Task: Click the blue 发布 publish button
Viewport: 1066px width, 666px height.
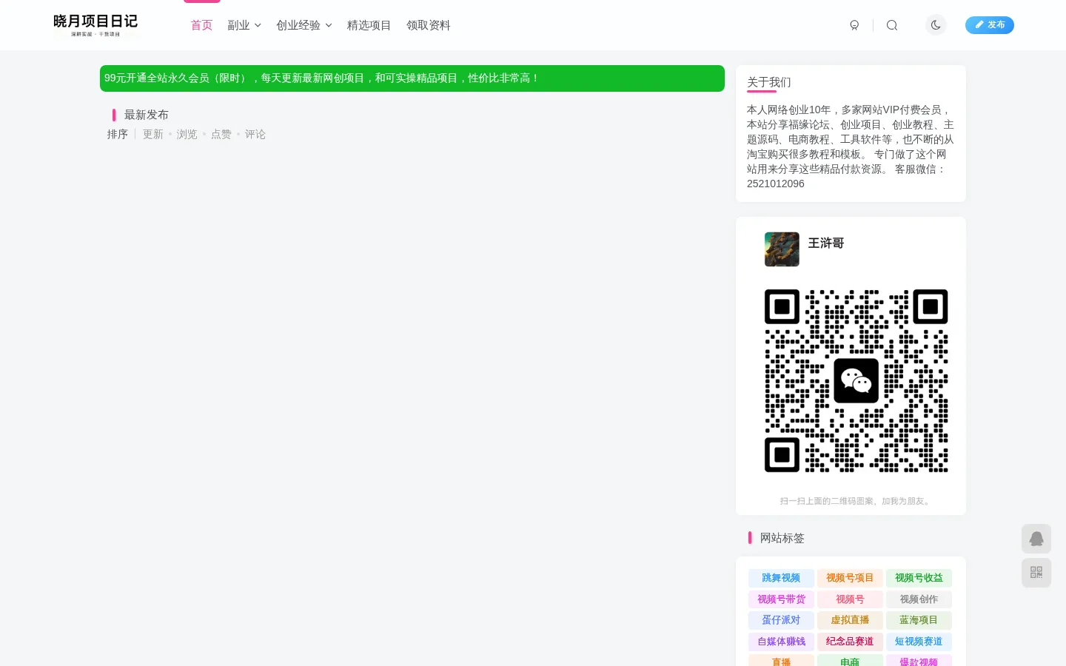Action: click(x=989, y=25)
